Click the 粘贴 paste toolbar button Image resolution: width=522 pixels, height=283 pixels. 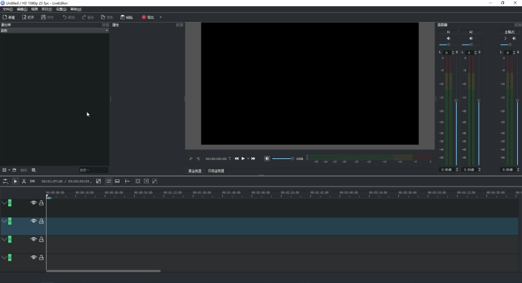click(x=126, y=17)
